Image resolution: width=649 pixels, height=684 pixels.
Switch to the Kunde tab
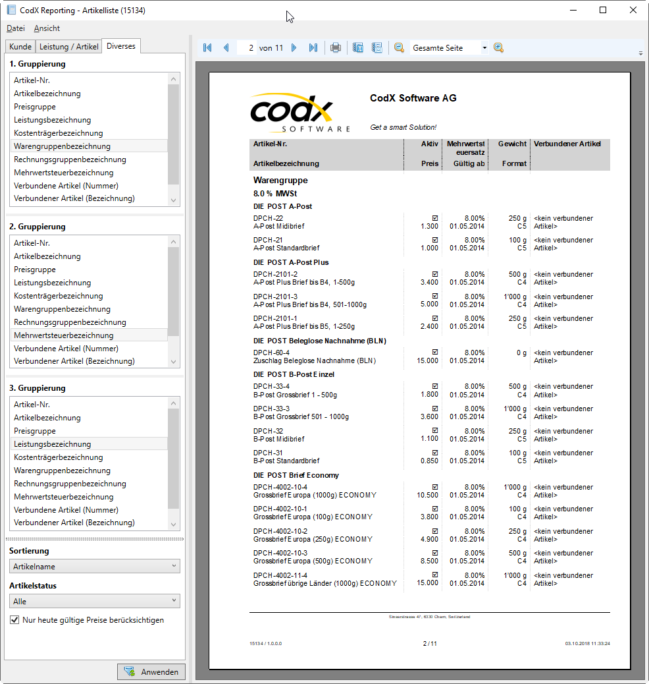[20, 47]
